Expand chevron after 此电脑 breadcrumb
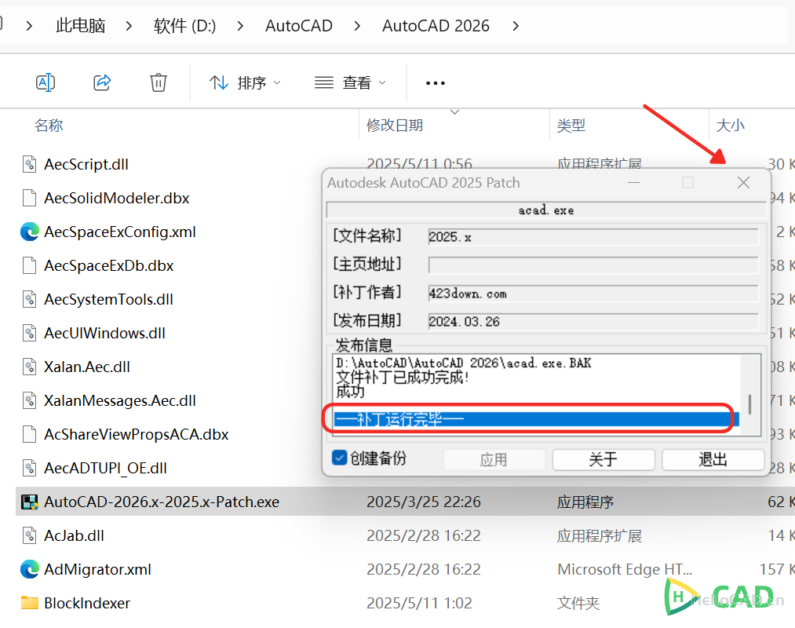The image size is (795, 628). click(129, 25)
